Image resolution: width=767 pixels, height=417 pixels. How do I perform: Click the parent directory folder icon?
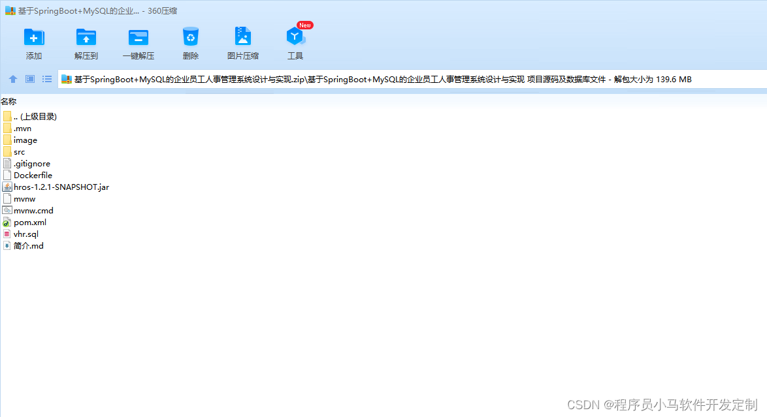click(x=7, y=116)
